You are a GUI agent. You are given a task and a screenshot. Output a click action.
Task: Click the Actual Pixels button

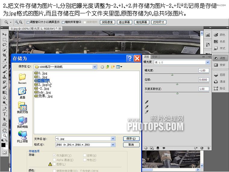107,22
